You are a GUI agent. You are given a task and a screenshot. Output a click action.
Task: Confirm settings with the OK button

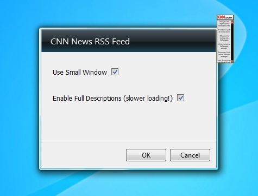pos(146,155)
